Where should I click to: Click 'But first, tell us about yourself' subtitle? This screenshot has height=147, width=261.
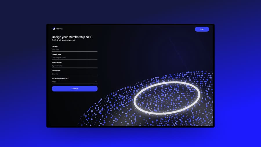(x=63, y=40)
